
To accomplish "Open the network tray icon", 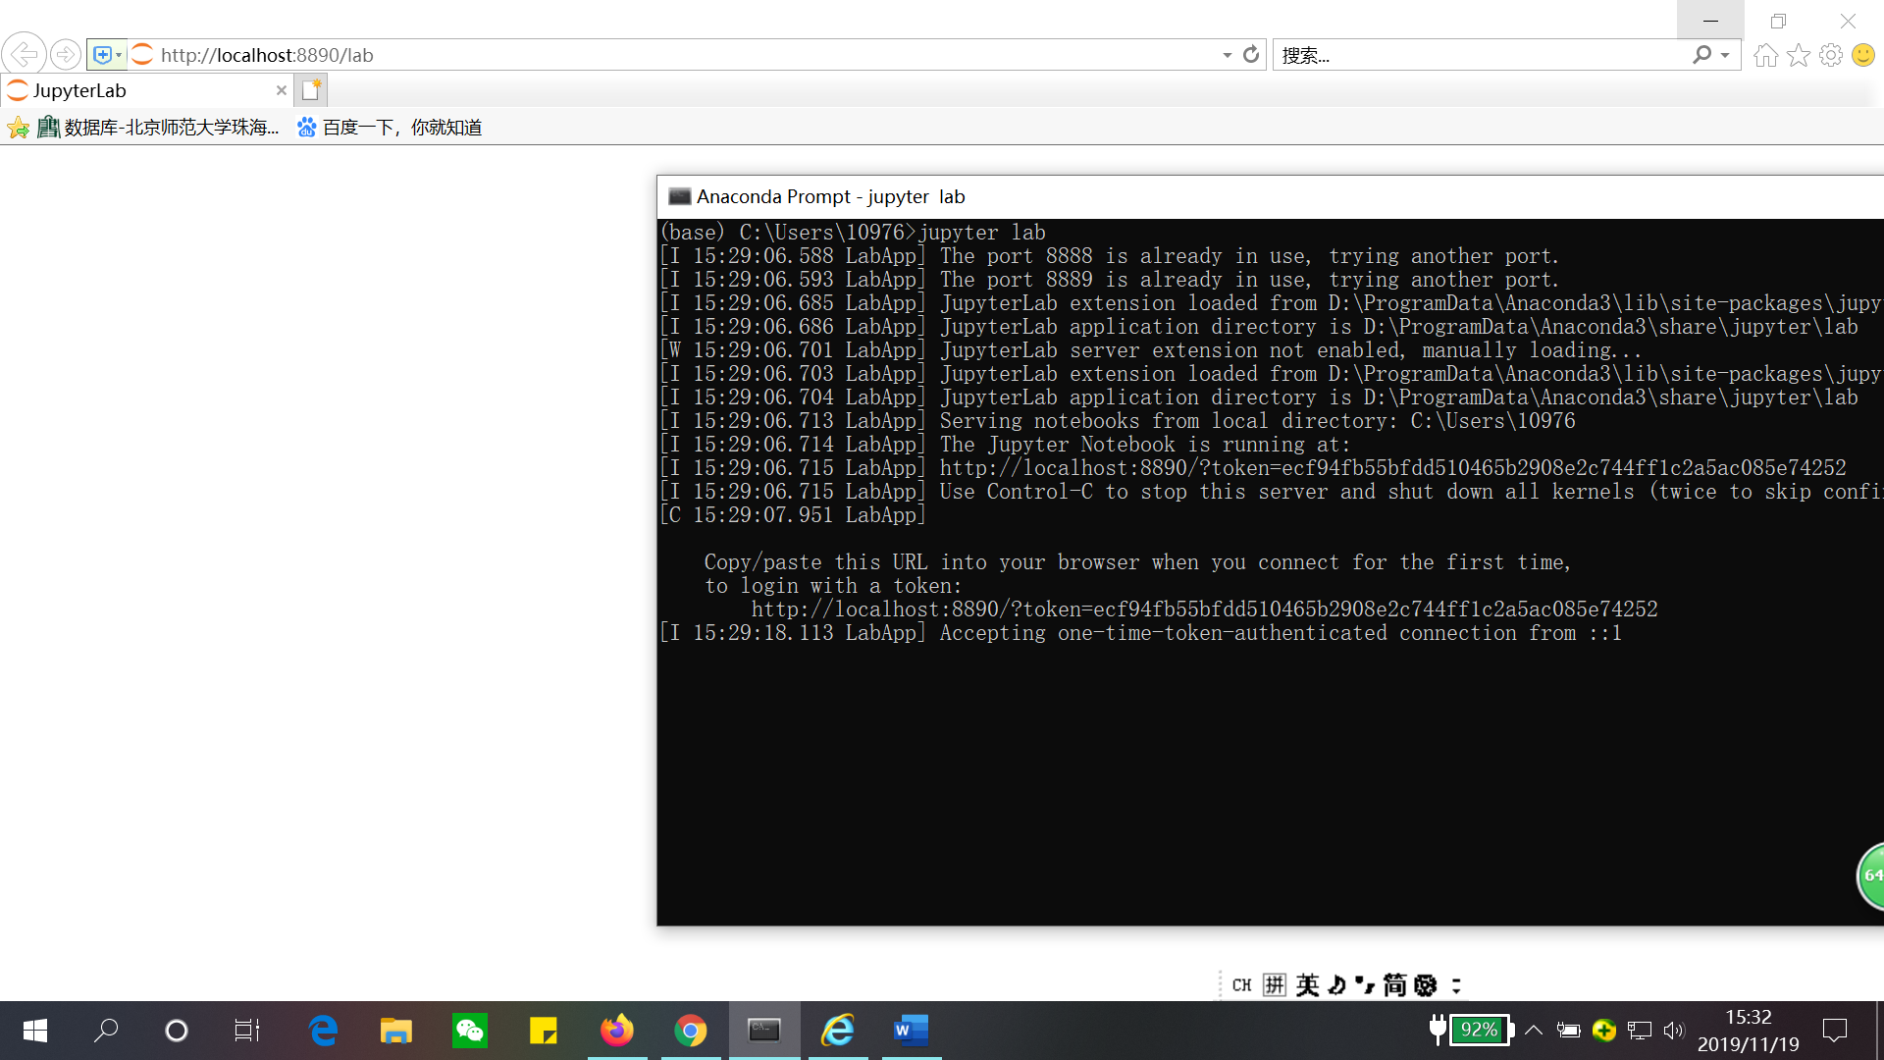I will (x=1640, y=1031).
